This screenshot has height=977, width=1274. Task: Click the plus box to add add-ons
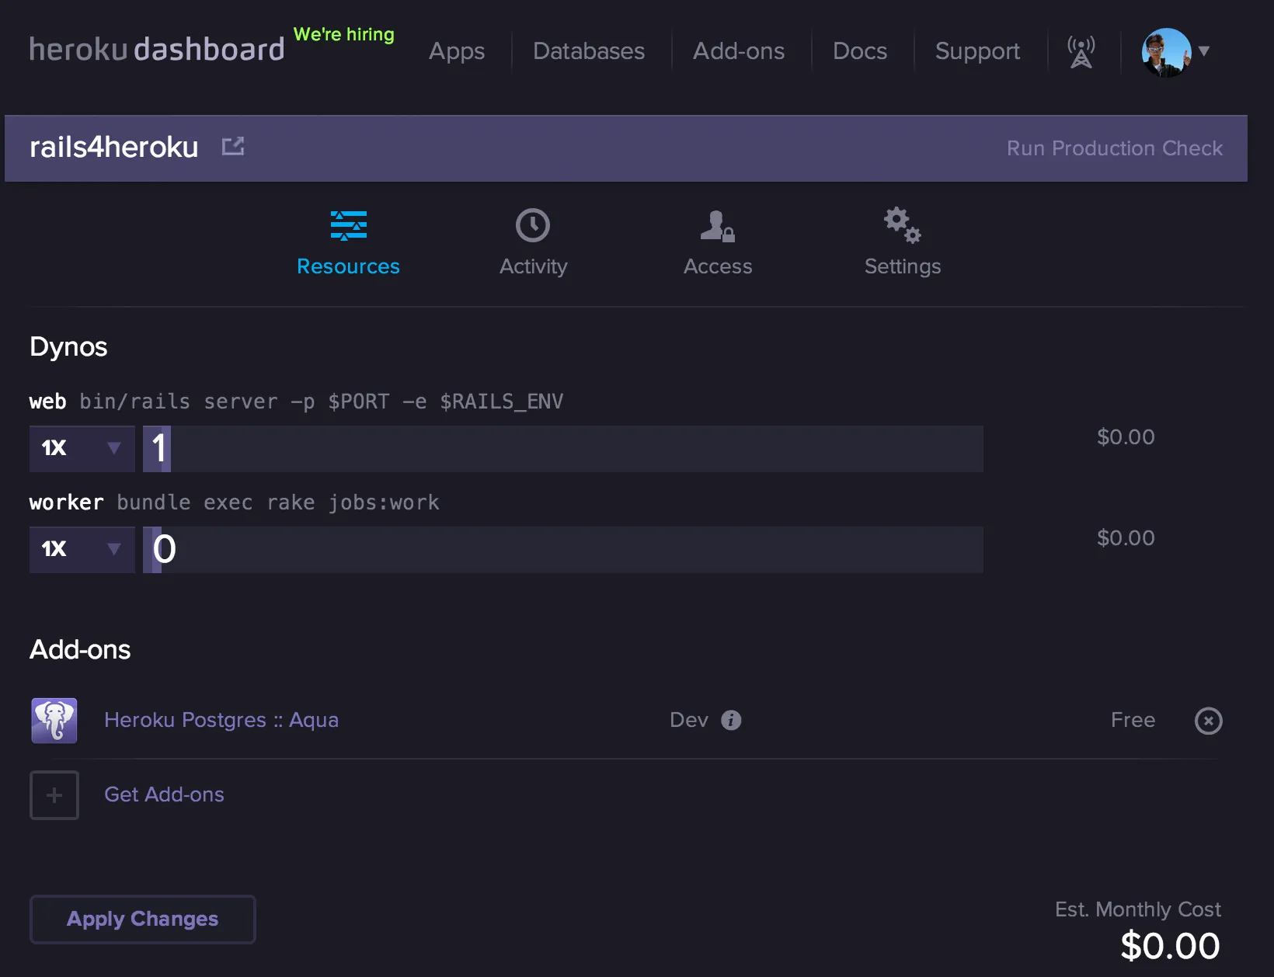coord(54,794)
